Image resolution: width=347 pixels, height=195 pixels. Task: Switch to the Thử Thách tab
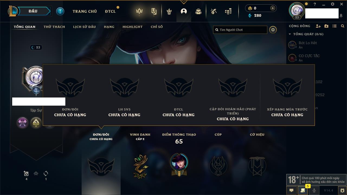(x=54, y=27)
